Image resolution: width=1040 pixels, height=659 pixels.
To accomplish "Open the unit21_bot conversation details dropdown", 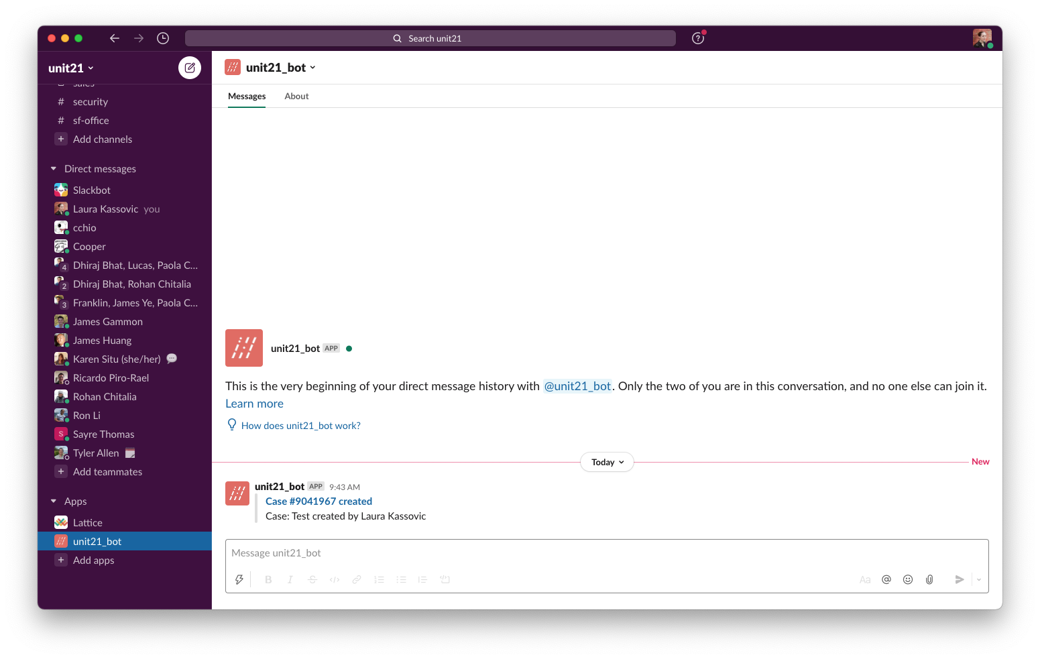I will [280, 67].
